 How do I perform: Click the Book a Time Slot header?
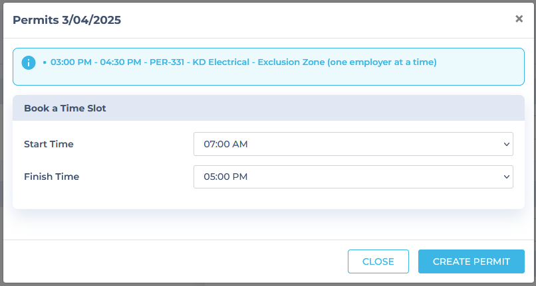pyautogui.click(x=65, y=108)
